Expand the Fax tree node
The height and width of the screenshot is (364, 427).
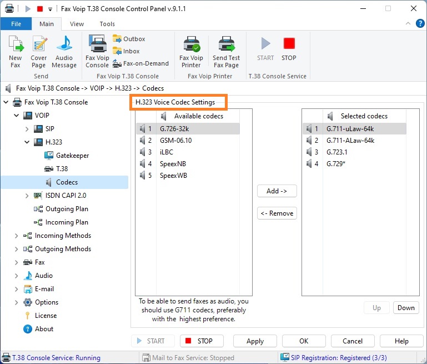(16, 262)
